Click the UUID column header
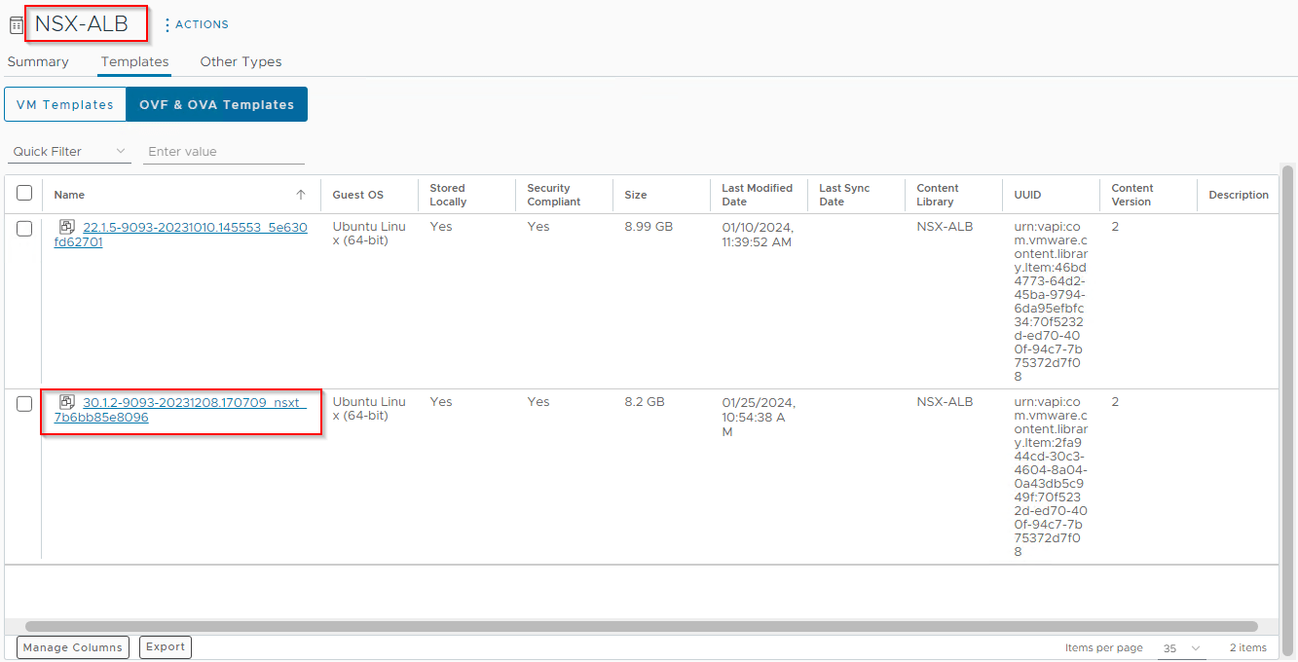1298x662 pixels. pyautogui.click(x=1027, y=195)
